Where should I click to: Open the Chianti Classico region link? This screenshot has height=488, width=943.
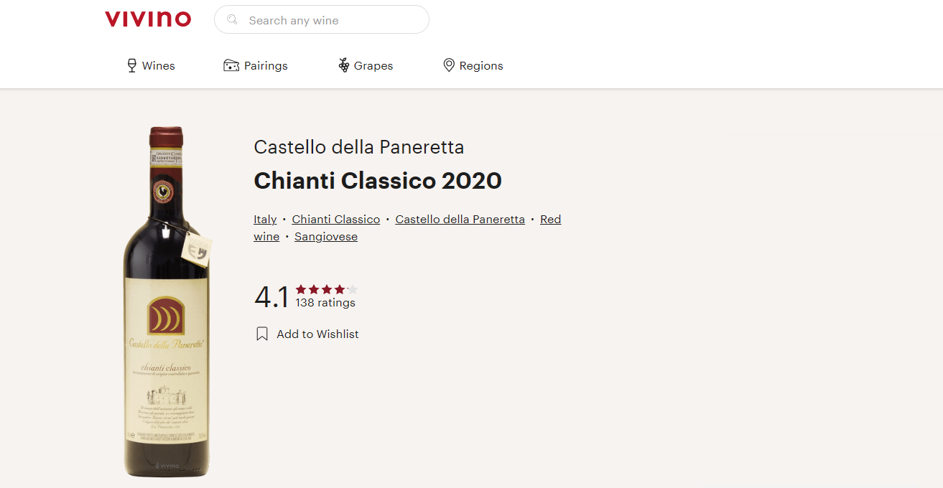click(x=335, y=220)
